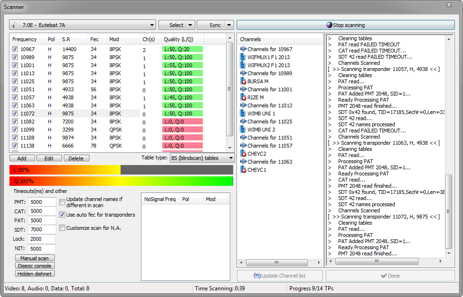
Task: Toggle the 11138 transponder checkbox
Action: (x=15, y=146)
